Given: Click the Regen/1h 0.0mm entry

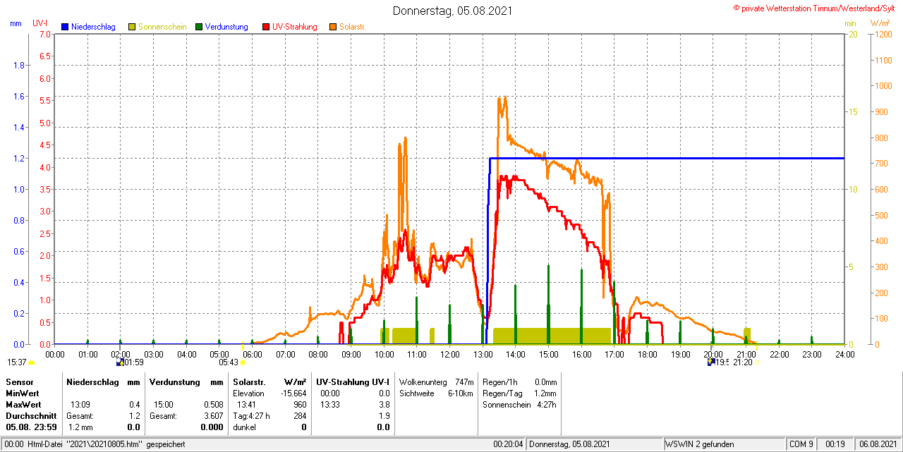Looking at the screenshot, I should pyautogui.click(x=520, y=381).
